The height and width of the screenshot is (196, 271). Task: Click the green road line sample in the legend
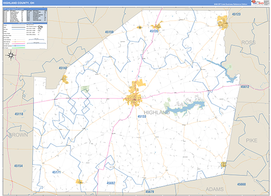coord(19,48)
